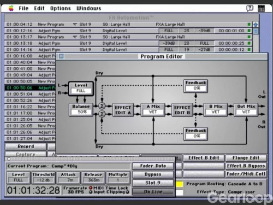Image resolution: width=273 pixels, height=205 pixels.
Task: Toggle green marker on 01:00:04:12 row
Action: coord(249,25)
